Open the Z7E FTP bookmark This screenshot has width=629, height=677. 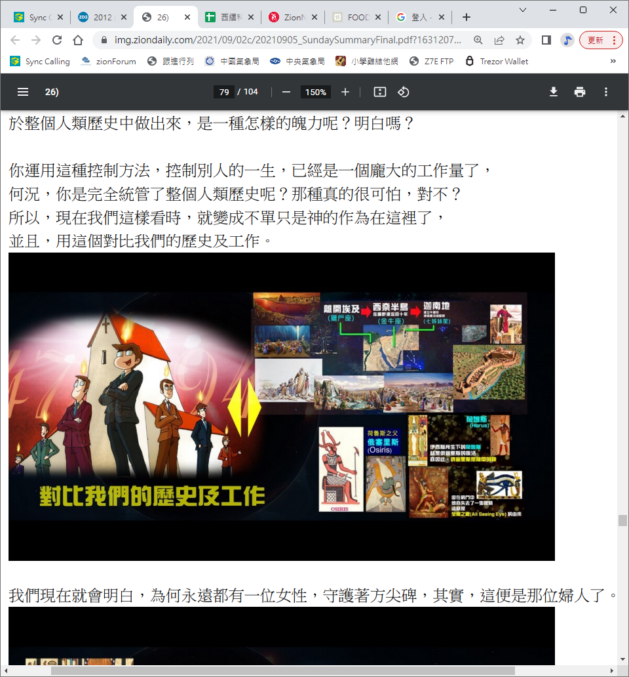click(432, 61)
